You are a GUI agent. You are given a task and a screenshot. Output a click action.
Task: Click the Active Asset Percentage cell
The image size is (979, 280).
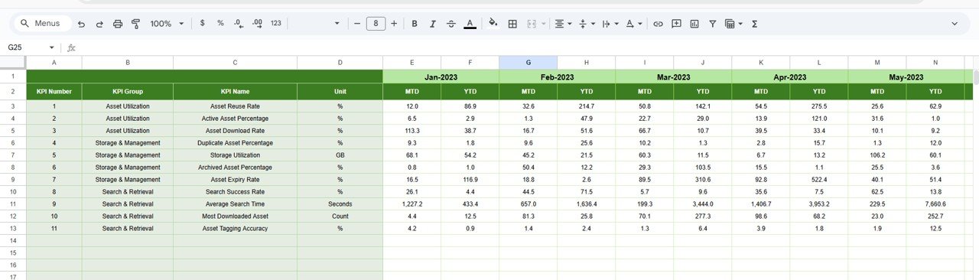tap(235, 119)
